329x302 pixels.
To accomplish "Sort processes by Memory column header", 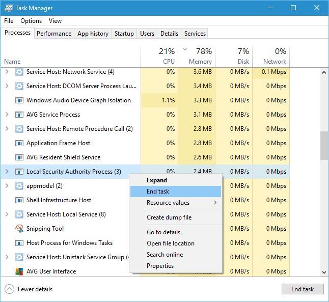I will point(197,57).
